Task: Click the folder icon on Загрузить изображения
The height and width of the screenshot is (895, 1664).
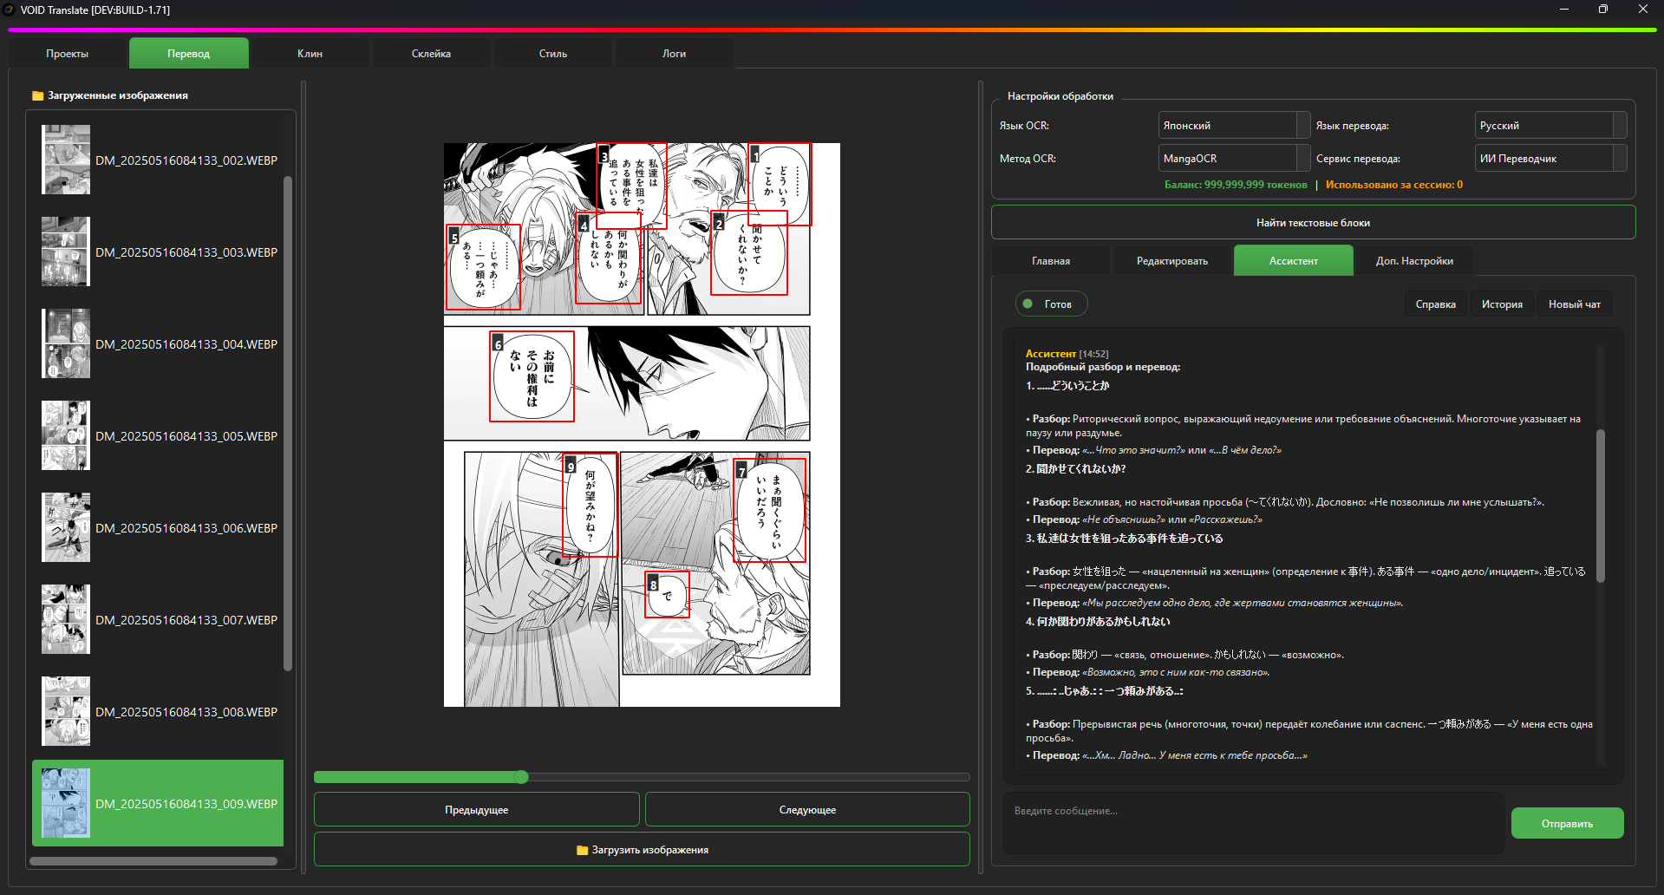Action: (x=582, y=850)
